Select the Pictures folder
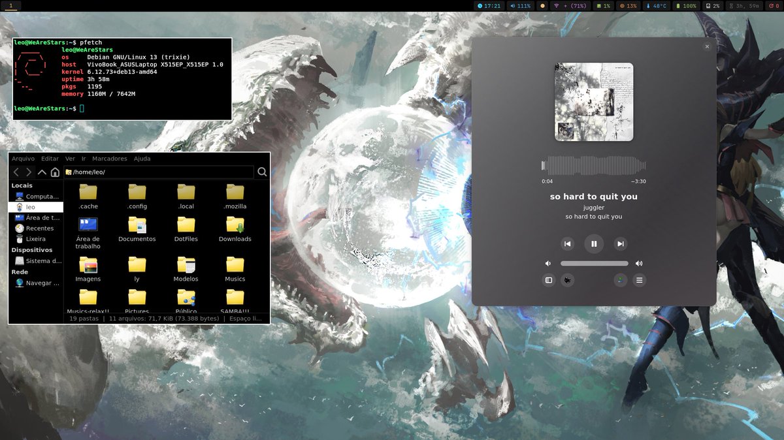 [137, 302]
